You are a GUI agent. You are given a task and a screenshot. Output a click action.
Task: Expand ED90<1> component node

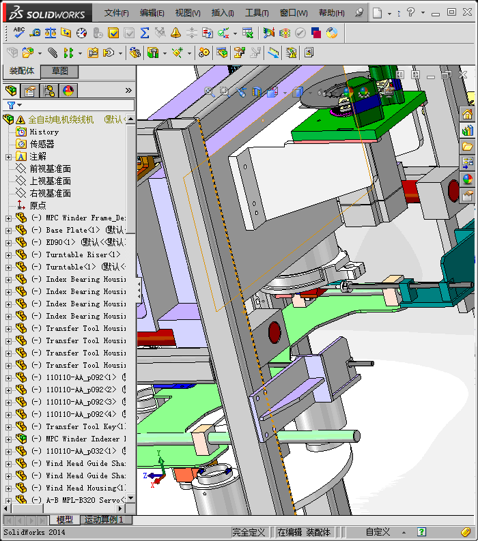click(x=9, y=243)
